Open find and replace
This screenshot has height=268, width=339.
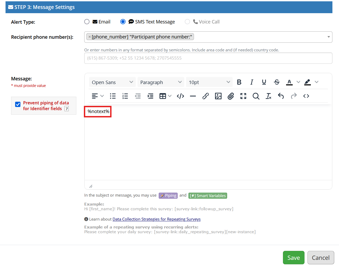256,96
